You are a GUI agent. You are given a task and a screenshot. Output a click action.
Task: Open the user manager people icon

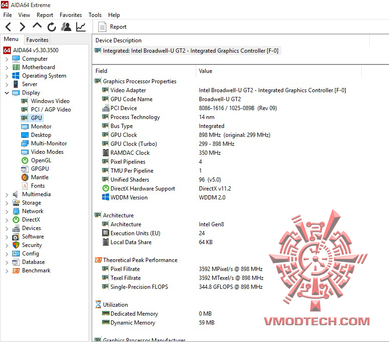pyautogui.click(x=66, y=27)
